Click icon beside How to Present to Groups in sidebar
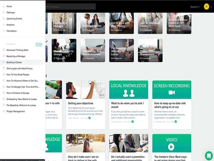 point(4,93)
